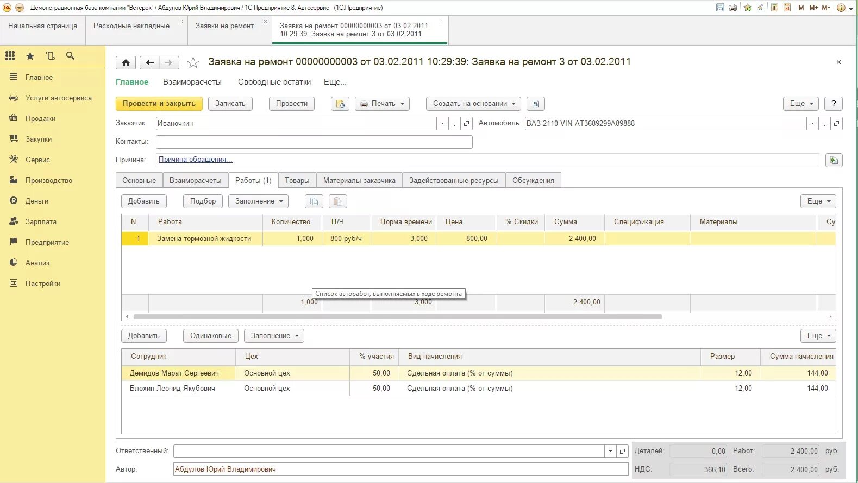858x483 pixels.
Task: Open Сервис section in sidebar
Action: tap(53, 160)
